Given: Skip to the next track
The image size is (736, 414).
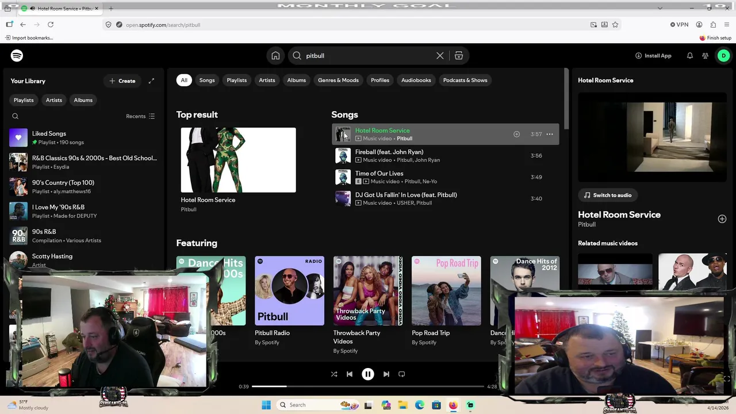Looking at the screenshot, I should [x=386, y=374].
